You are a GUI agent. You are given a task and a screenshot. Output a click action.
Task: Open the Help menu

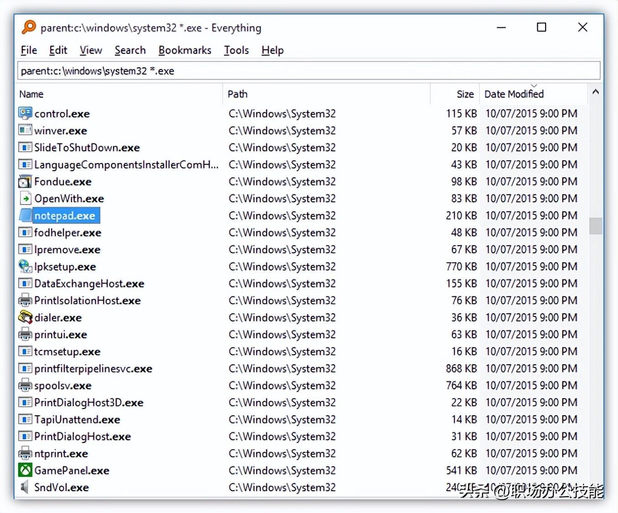click(x=273, y=50)
